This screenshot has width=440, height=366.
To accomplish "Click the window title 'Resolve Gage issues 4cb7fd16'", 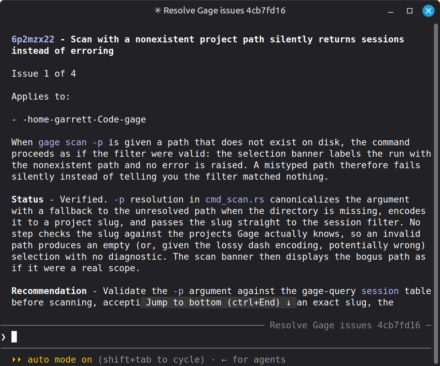I will (224, 11).
